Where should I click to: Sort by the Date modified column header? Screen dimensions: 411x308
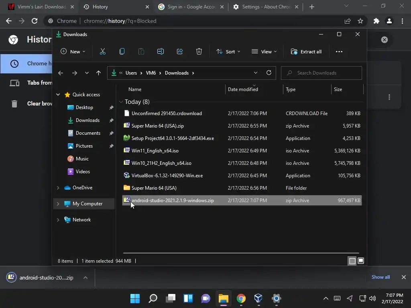[x=243, y=89]
